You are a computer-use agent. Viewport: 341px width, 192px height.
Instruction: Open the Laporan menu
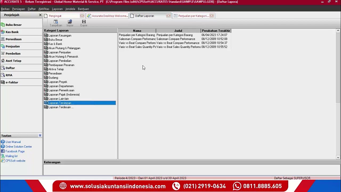click(57, 9)
